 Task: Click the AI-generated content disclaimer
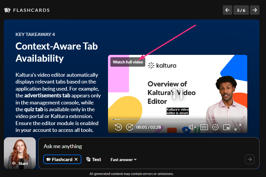131,174
